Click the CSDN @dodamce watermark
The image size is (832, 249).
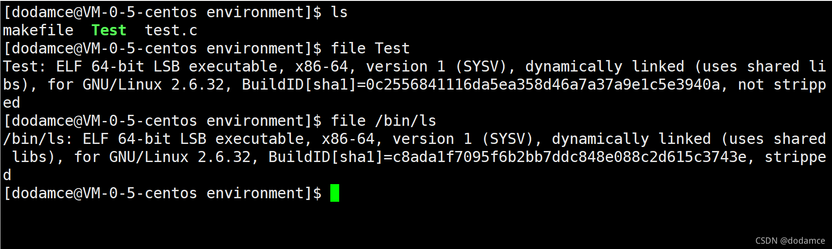click(790, 241)
